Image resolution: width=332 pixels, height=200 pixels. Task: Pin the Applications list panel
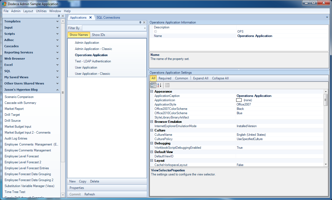pos(140,22)
